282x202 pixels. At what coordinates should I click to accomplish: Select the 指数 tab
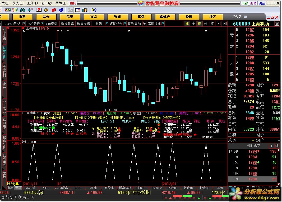(x=22, y=17)
